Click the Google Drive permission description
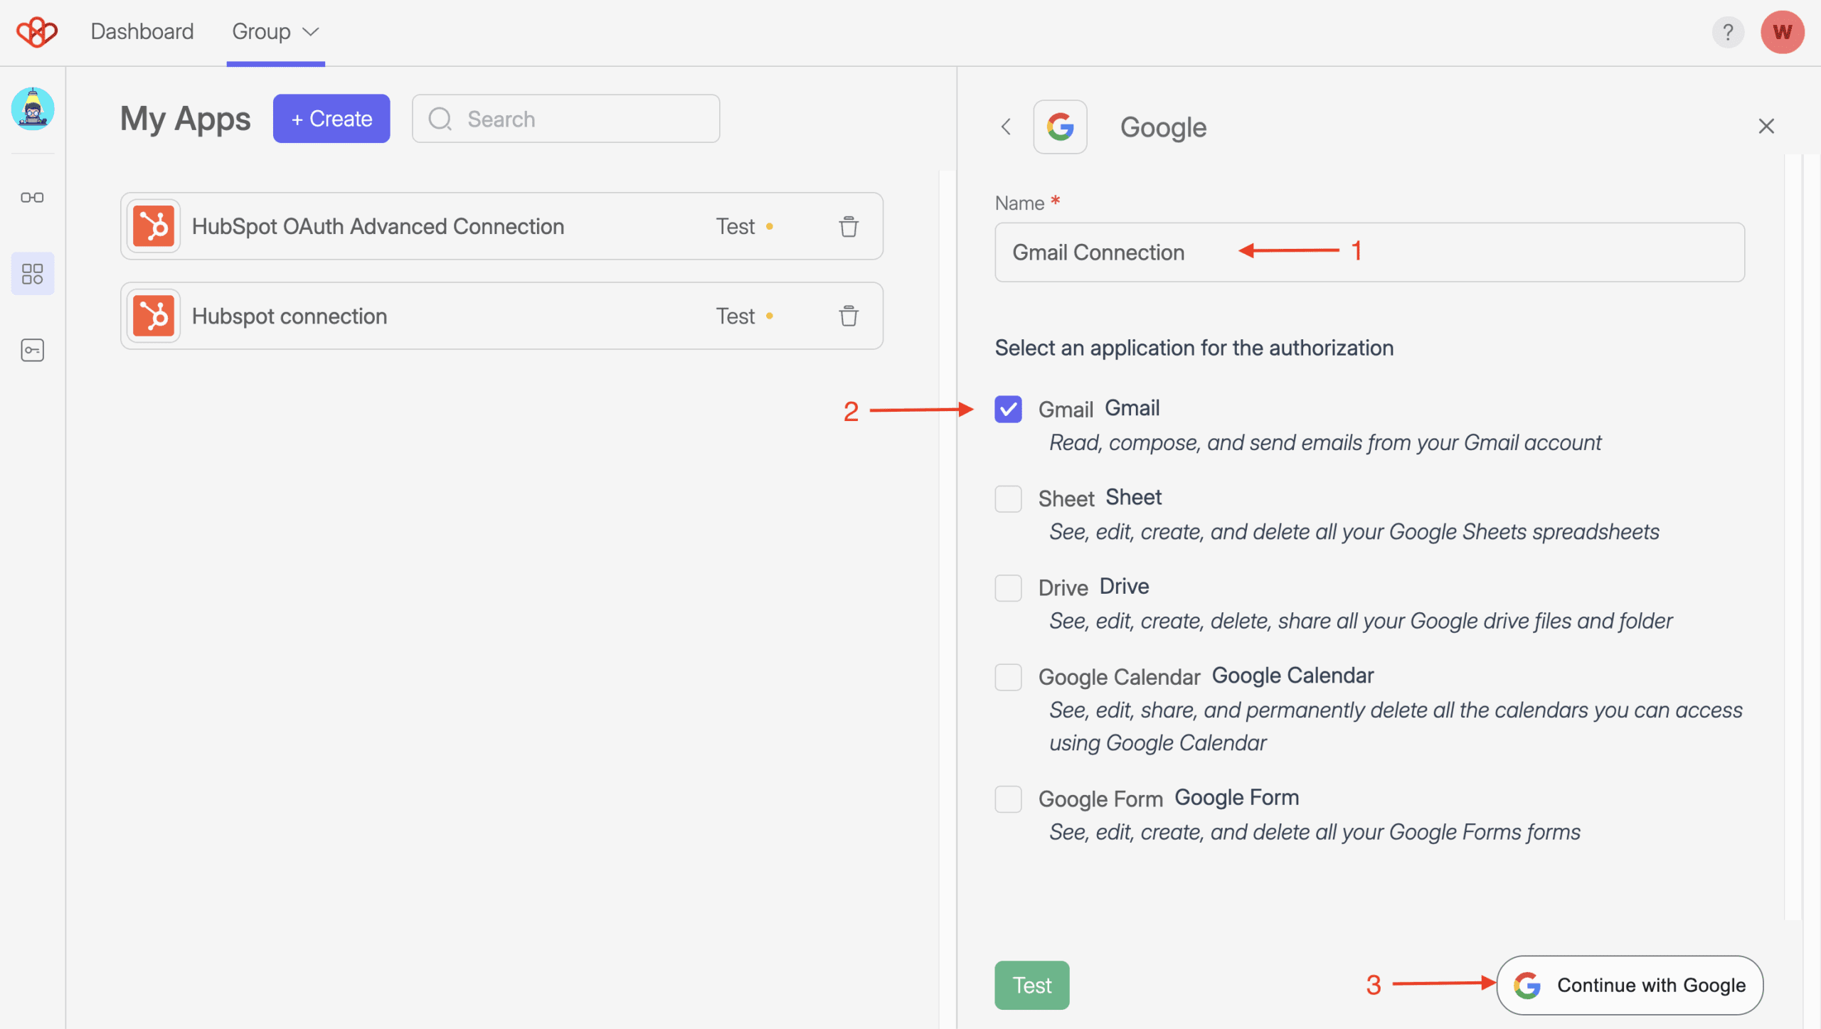 [x=1360, y=621]
